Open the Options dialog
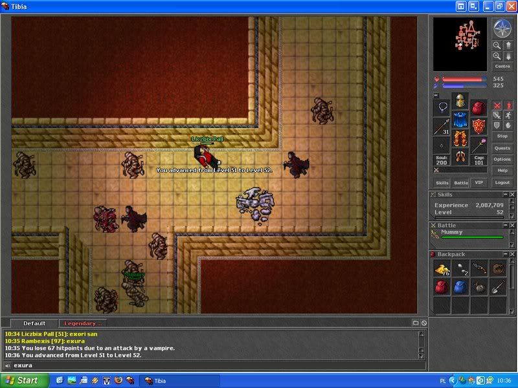518x388 pixels. [502, 159]
